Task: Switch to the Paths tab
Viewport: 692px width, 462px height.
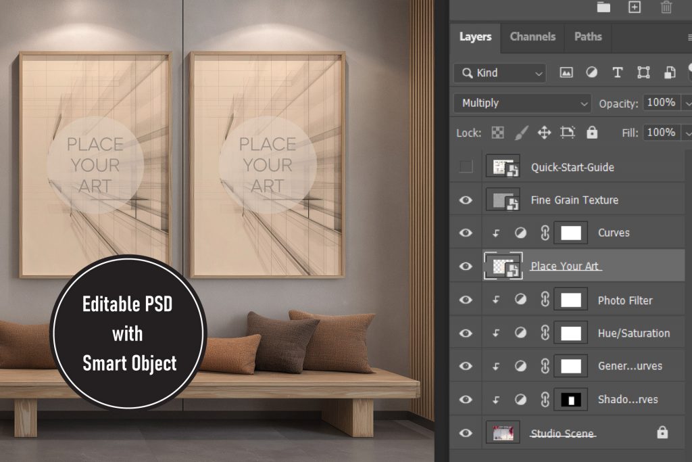Action: [x=588, y=37]
